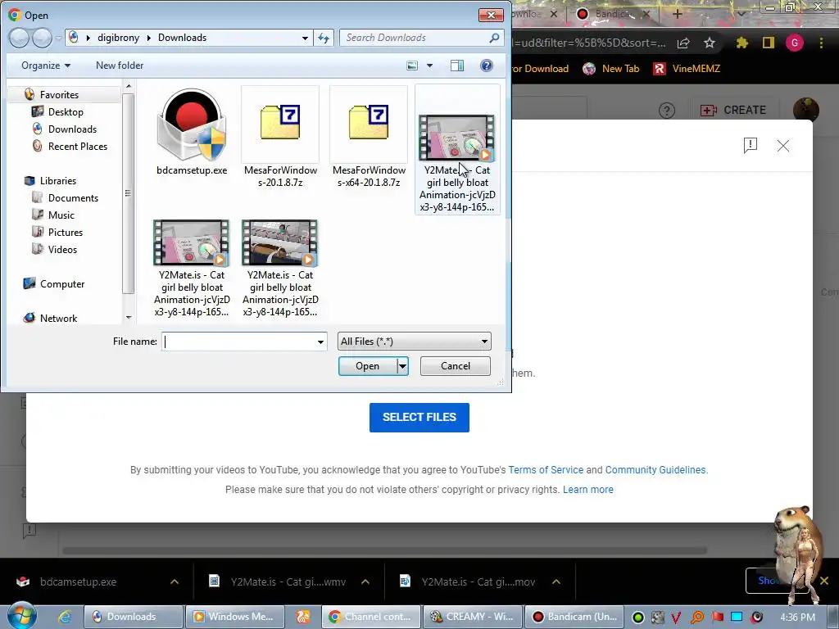Viewport: 839px width, 629px height.
Task: Click the Open button
Action: (x=367, y=366)
